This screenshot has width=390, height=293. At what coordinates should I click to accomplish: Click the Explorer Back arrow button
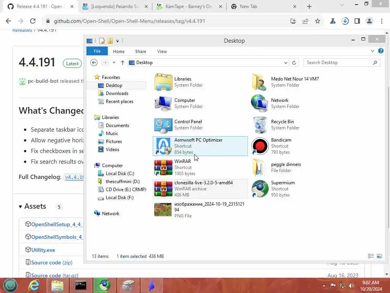click(94, 63)
